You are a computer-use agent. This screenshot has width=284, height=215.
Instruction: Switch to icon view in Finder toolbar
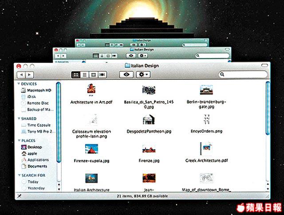tap(75, 74)
